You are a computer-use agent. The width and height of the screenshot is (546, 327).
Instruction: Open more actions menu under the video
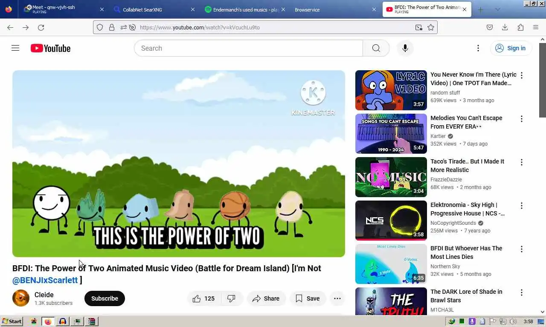click(337, 298)
